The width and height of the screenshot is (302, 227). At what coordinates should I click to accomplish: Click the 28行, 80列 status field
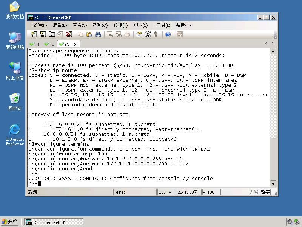(188, 192)
